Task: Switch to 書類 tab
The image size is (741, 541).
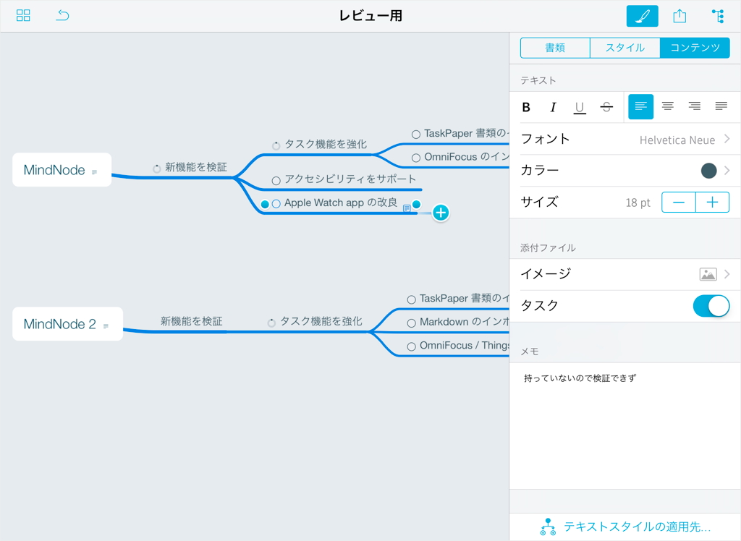Action: click(x=555, y=48)
